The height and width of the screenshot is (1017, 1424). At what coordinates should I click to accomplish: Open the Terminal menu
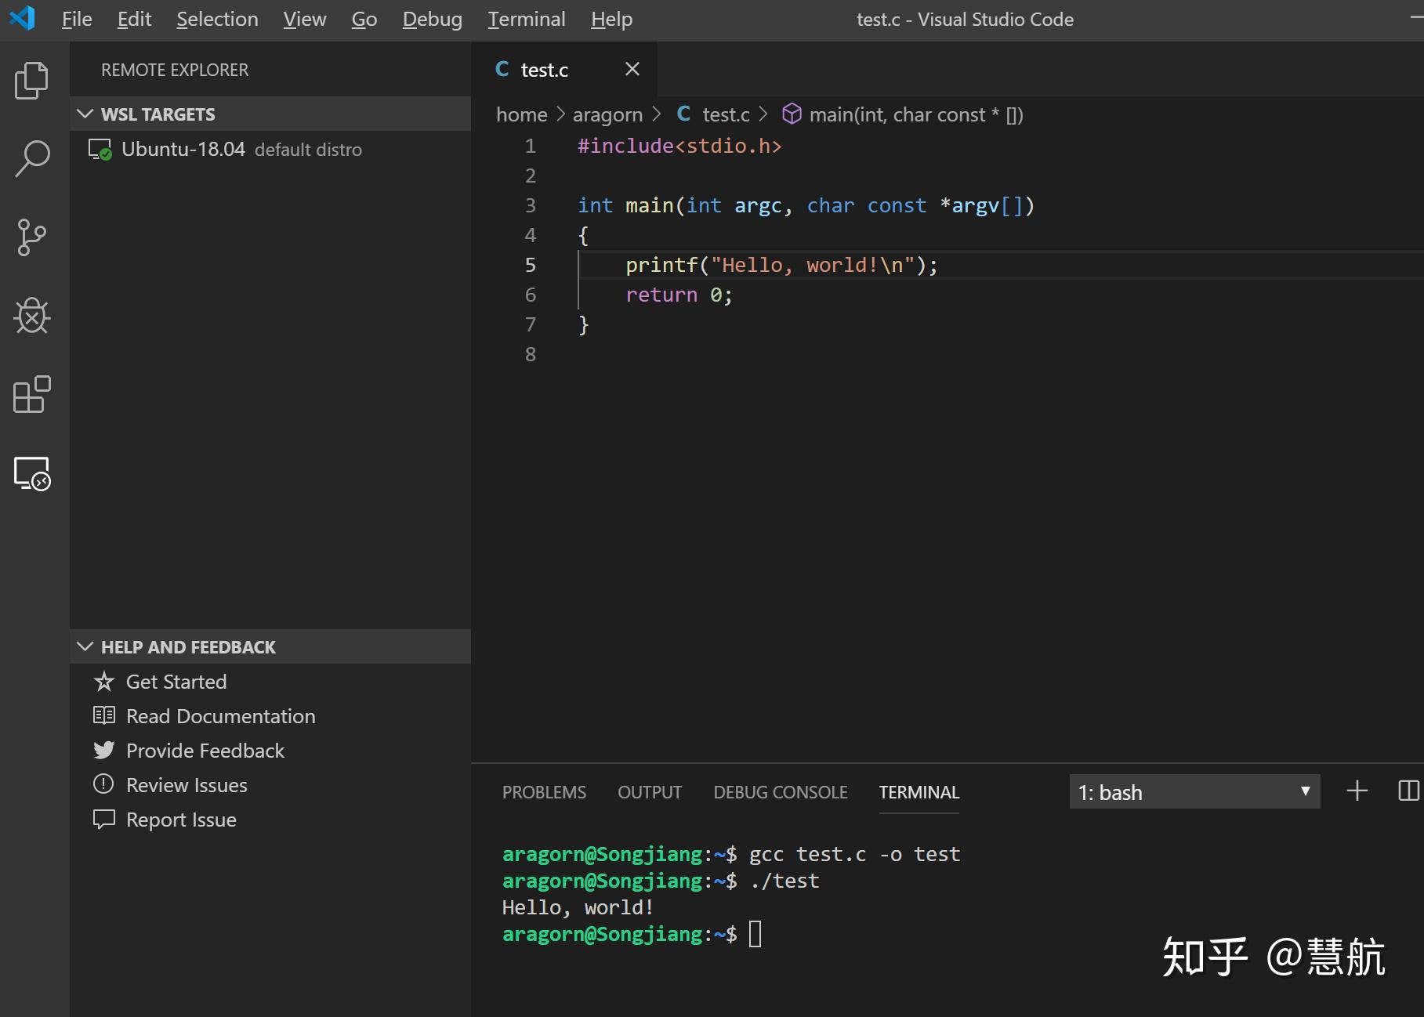[x=526, y=20]
